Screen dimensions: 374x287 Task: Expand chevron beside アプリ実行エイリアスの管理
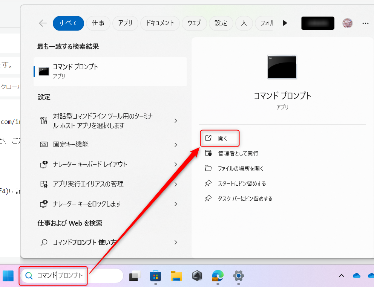click(176, 184)
